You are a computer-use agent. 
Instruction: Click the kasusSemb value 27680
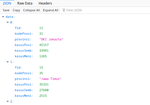44,90
